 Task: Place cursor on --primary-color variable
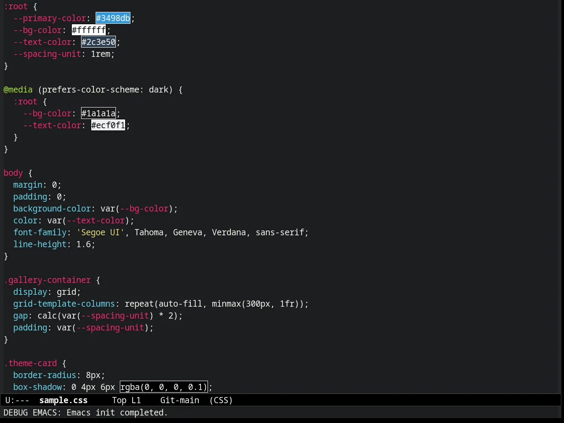click(49, 18)
